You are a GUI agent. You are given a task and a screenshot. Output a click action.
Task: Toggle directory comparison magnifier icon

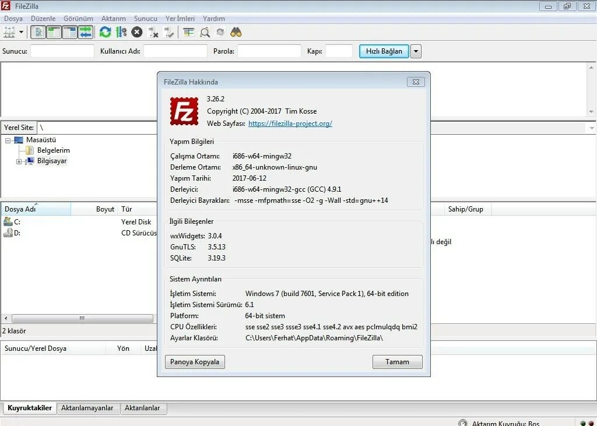coord(205,33)
